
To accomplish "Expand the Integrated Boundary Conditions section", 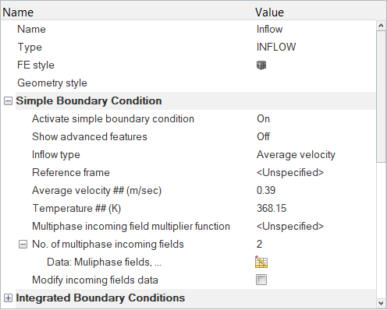I will pyautogui.click(x=8, y=298).
